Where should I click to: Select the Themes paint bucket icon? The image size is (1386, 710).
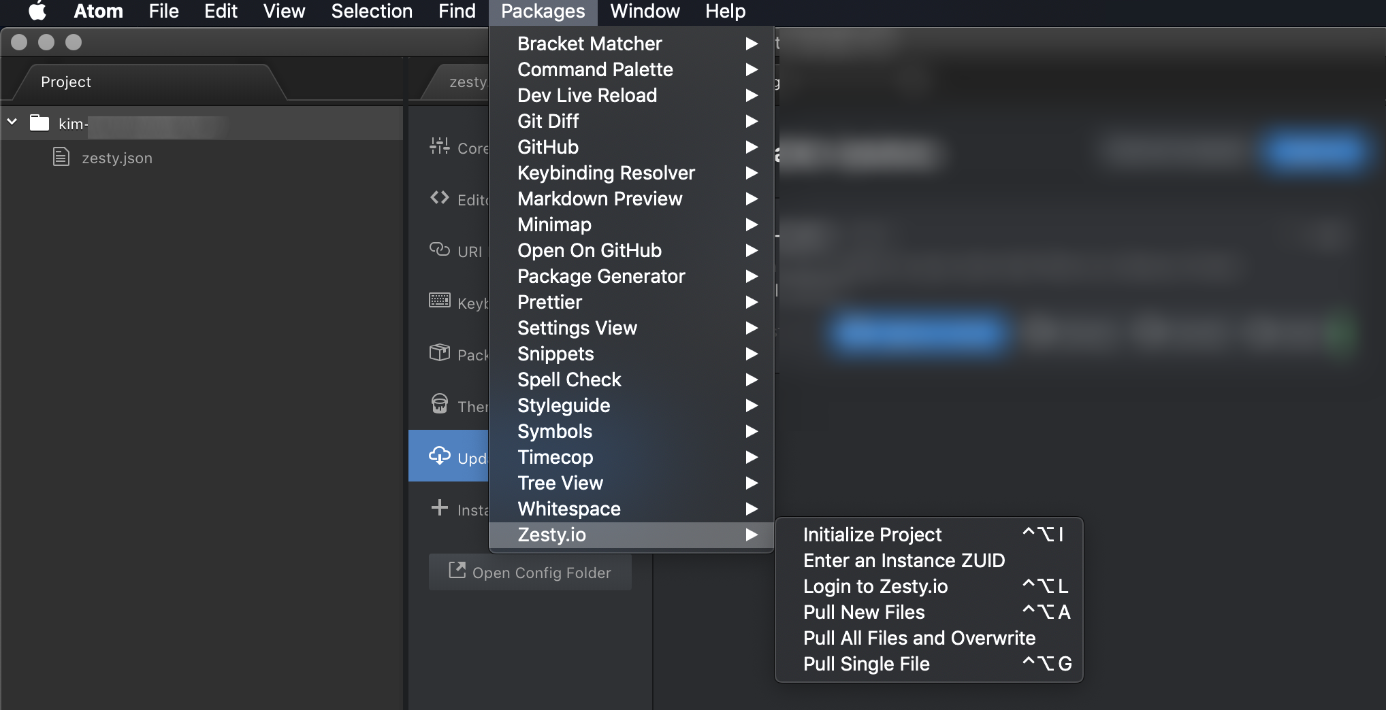pos(440,404)
